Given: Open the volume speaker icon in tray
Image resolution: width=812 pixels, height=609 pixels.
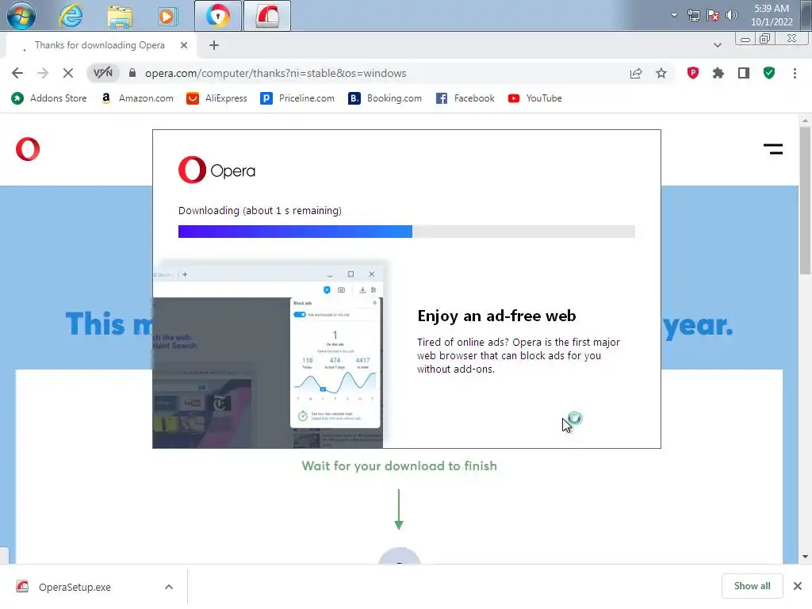Looking at the screenshot, I should point(732,15).
